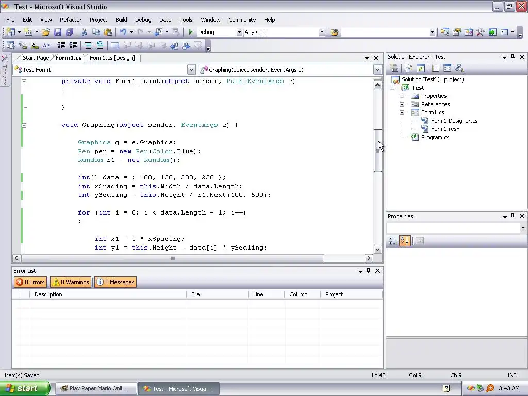
Task: Toggle a bookmark on the current line
Action: coord(115,45)
